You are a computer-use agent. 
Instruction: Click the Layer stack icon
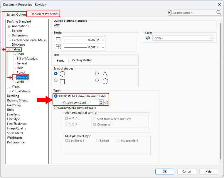point(148,38)
